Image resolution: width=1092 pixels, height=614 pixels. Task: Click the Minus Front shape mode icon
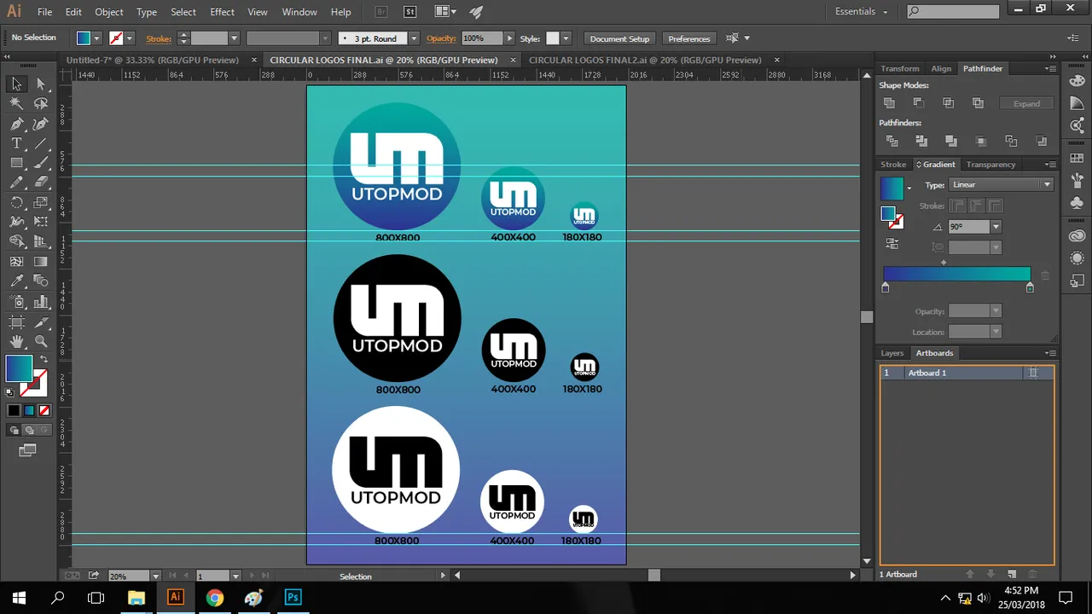tap(919, 103)
